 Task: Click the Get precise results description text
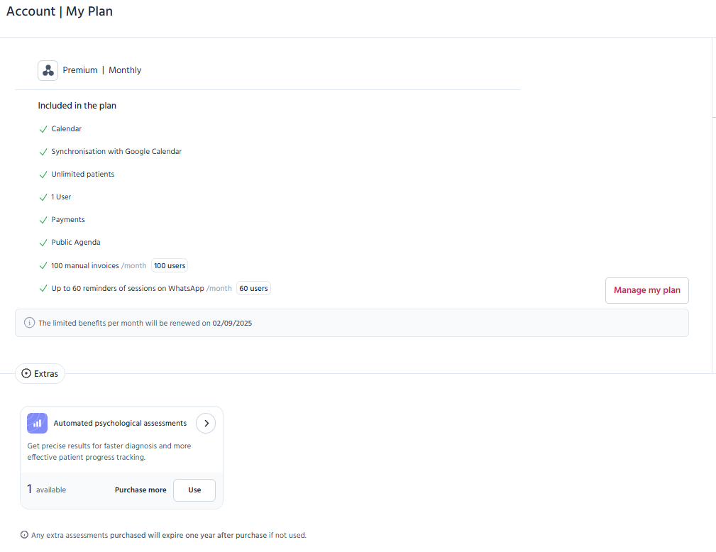tap(109, 451)
